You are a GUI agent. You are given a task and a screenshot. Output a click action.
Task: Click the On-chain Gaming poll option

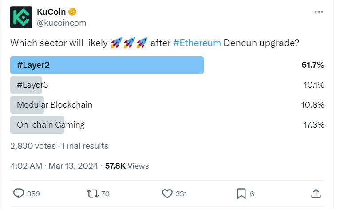point(51,125)
